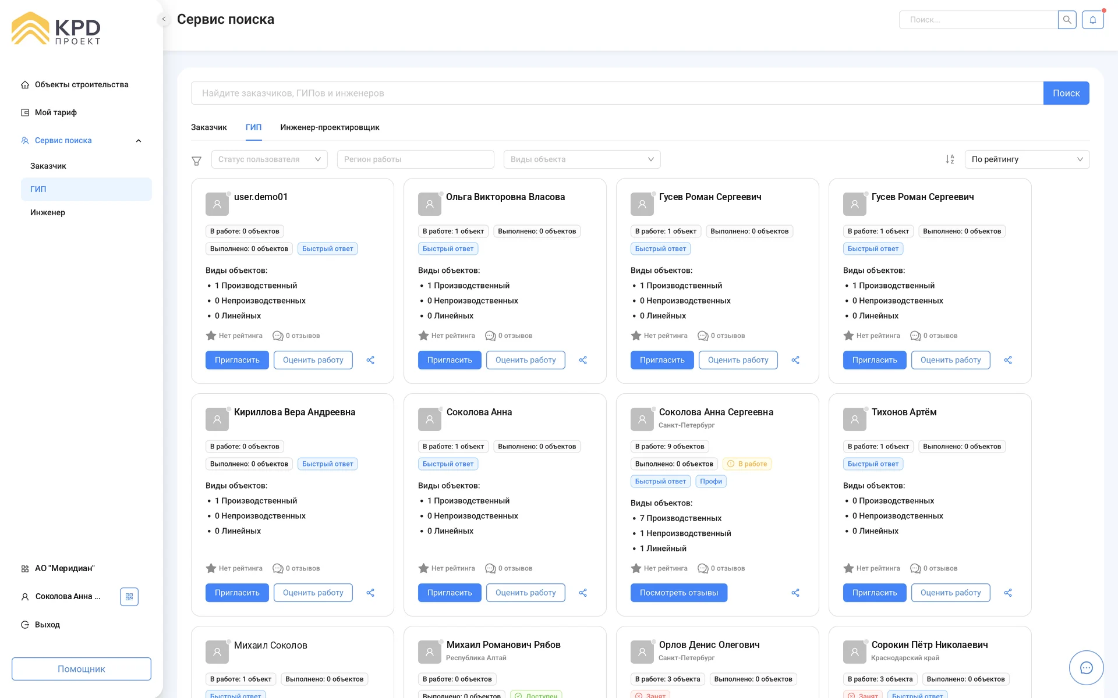This screenshot has width=1118, height=698.
Task: Click the blue Поиск button
Action: [x=1066, y=93]
